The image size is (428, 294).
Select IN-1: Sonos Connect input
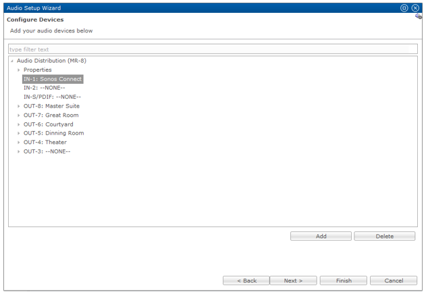point(53,79)
